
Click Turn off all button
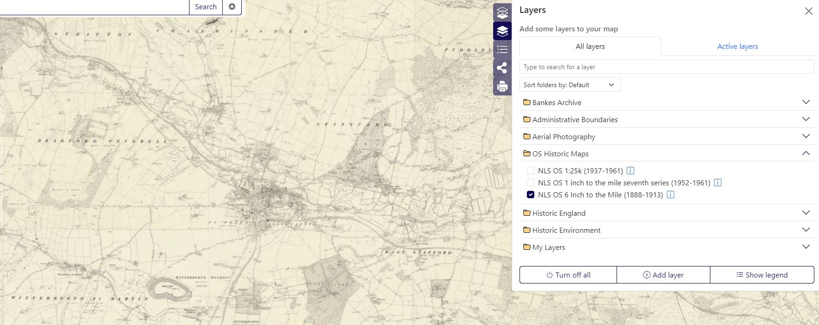(568, 275)
